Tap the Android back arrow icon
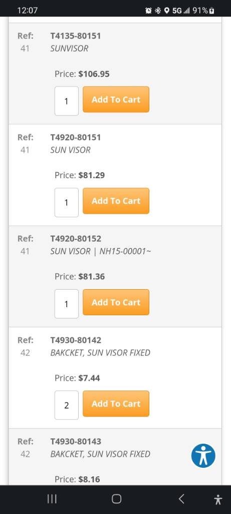The height and width of the screenshot is (514, 231). [x=181, y=499]
